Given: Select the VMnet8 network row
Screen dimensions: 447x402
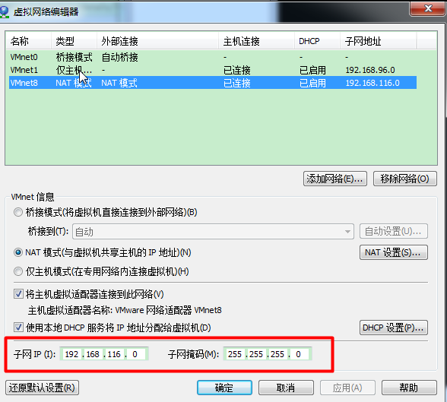Looking at the screenshot, I should (213, 83).
